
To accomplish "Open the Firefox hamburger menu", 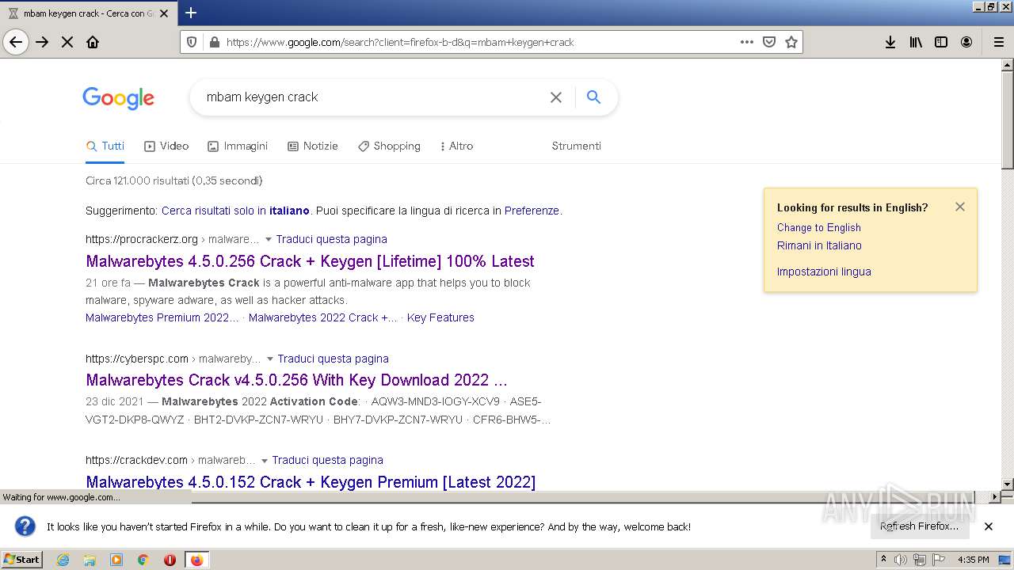I will [x=998, y=42].
